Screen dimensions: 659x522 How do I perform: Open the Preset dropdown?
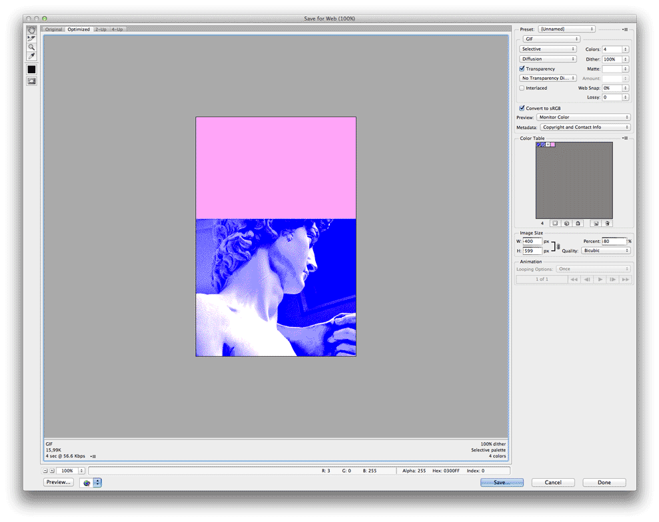pos(566,29)
